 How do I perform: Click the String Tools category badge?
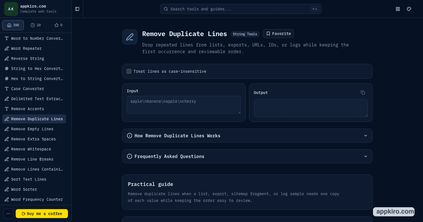coord(245,34)
